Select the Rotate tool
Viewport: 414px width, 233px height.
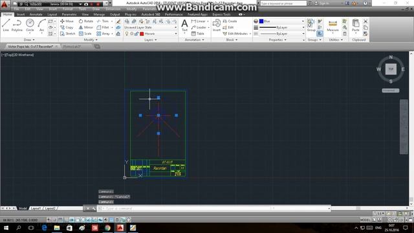[x=86, y=21]
